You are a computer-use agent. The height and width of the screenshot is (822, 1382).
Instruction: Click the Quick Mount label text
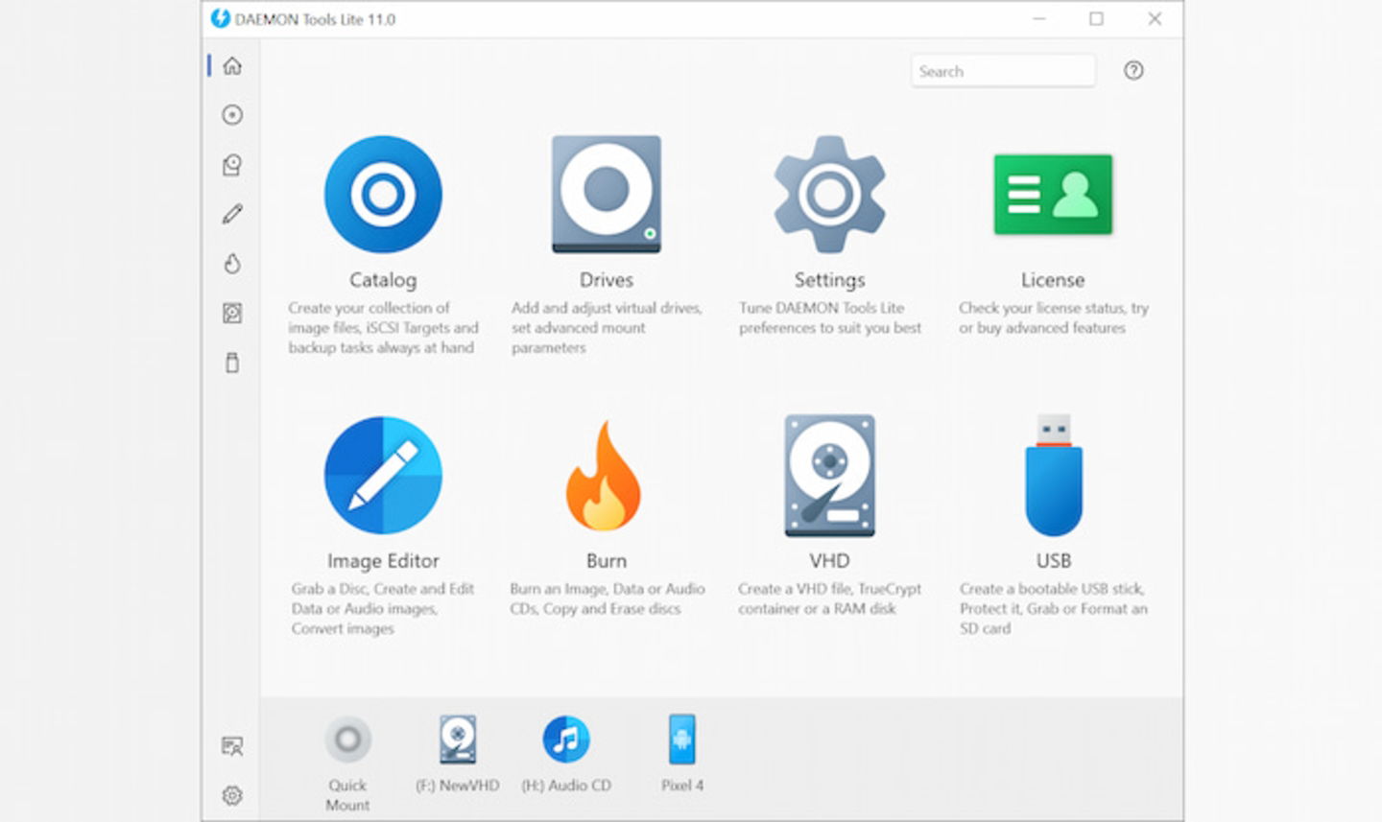347,795
